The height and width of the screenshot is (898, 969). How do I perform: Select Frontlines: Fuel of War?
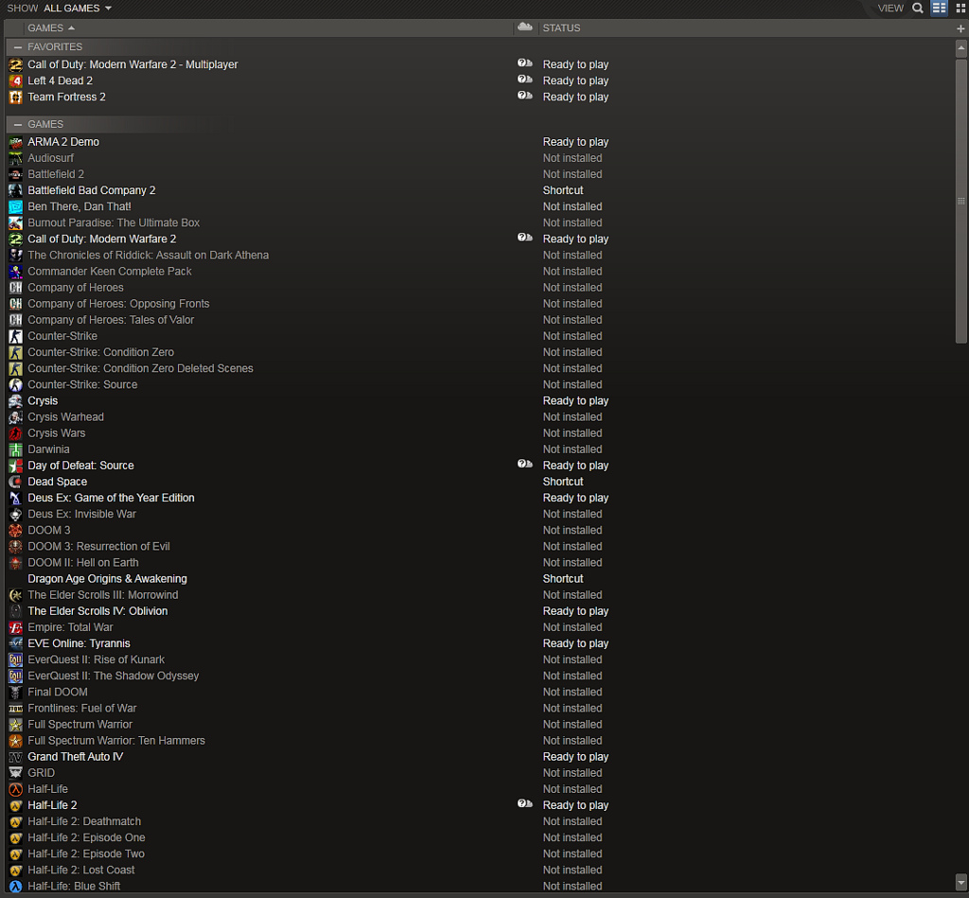(x=81, y=708)
